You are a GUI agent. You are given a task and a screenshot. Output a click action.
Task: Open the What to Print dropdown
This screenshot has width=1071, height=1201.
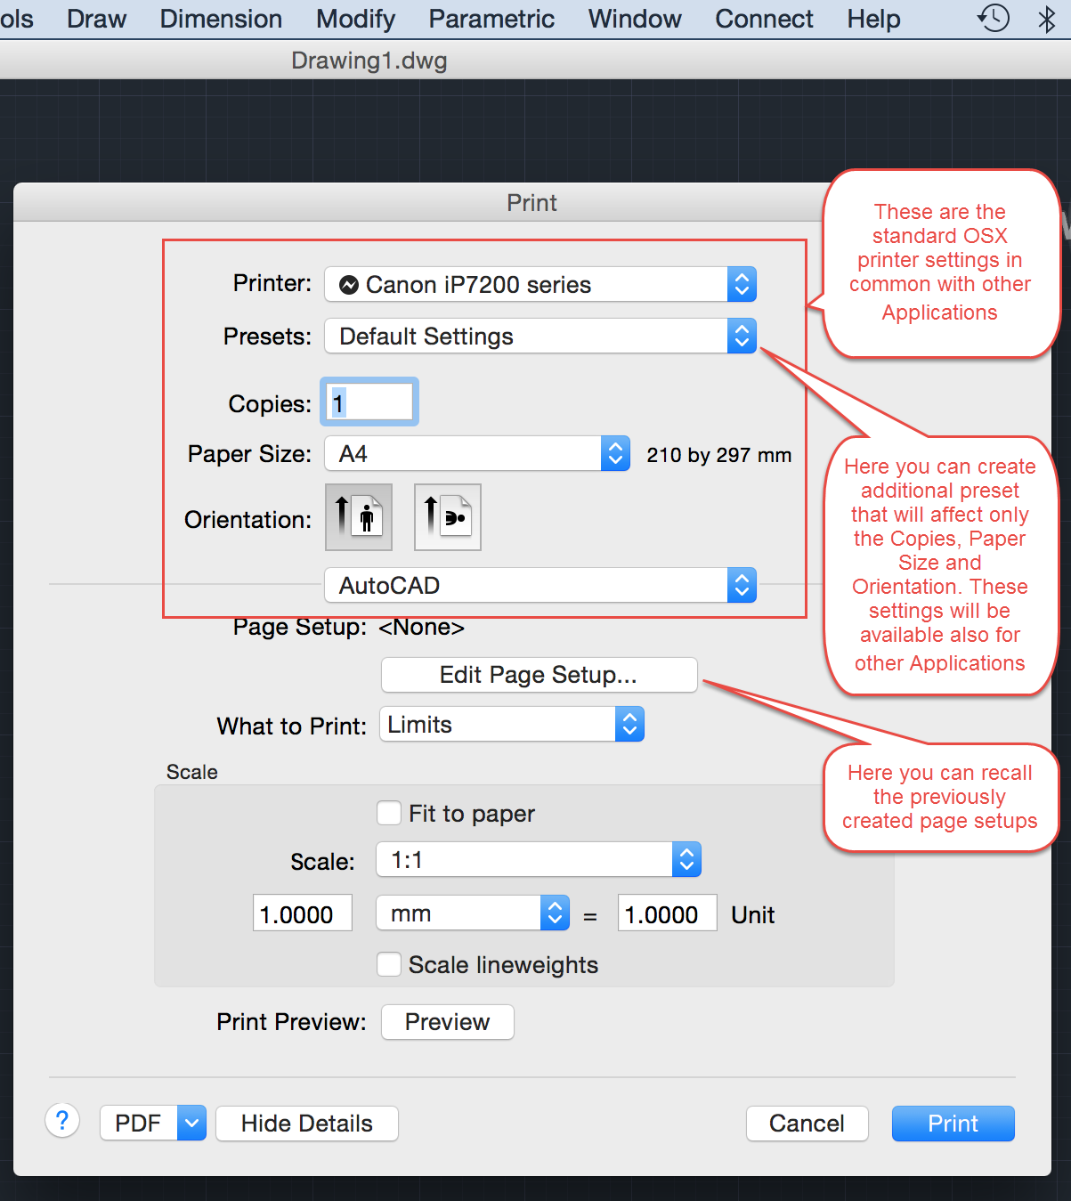[629, 724]
